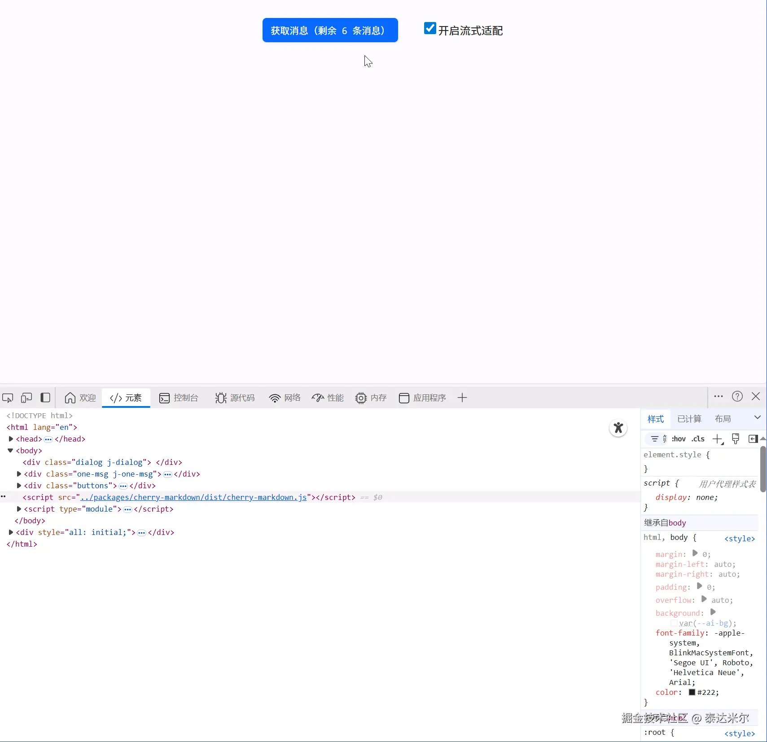Switch to the 控制台 panel
The height and width of the screenshot is (742, 767).
coord(179,398)
